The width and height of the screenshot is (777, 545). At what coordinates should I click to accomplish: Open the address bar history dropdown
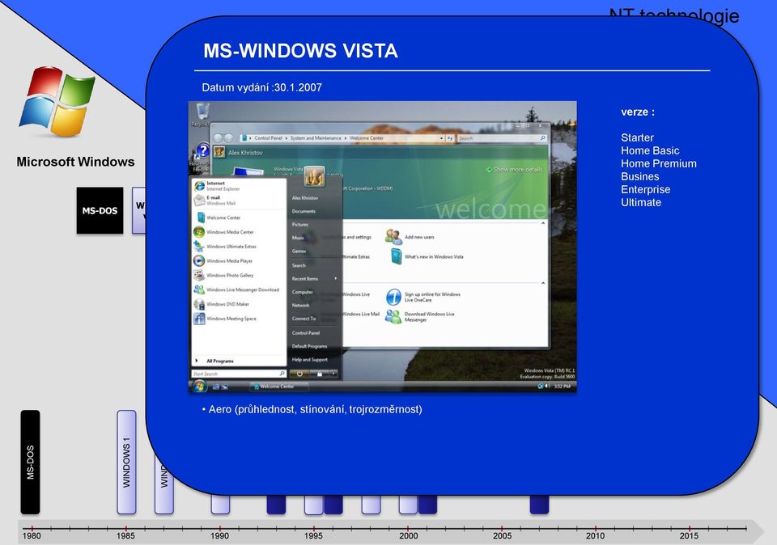coord(442,138)
